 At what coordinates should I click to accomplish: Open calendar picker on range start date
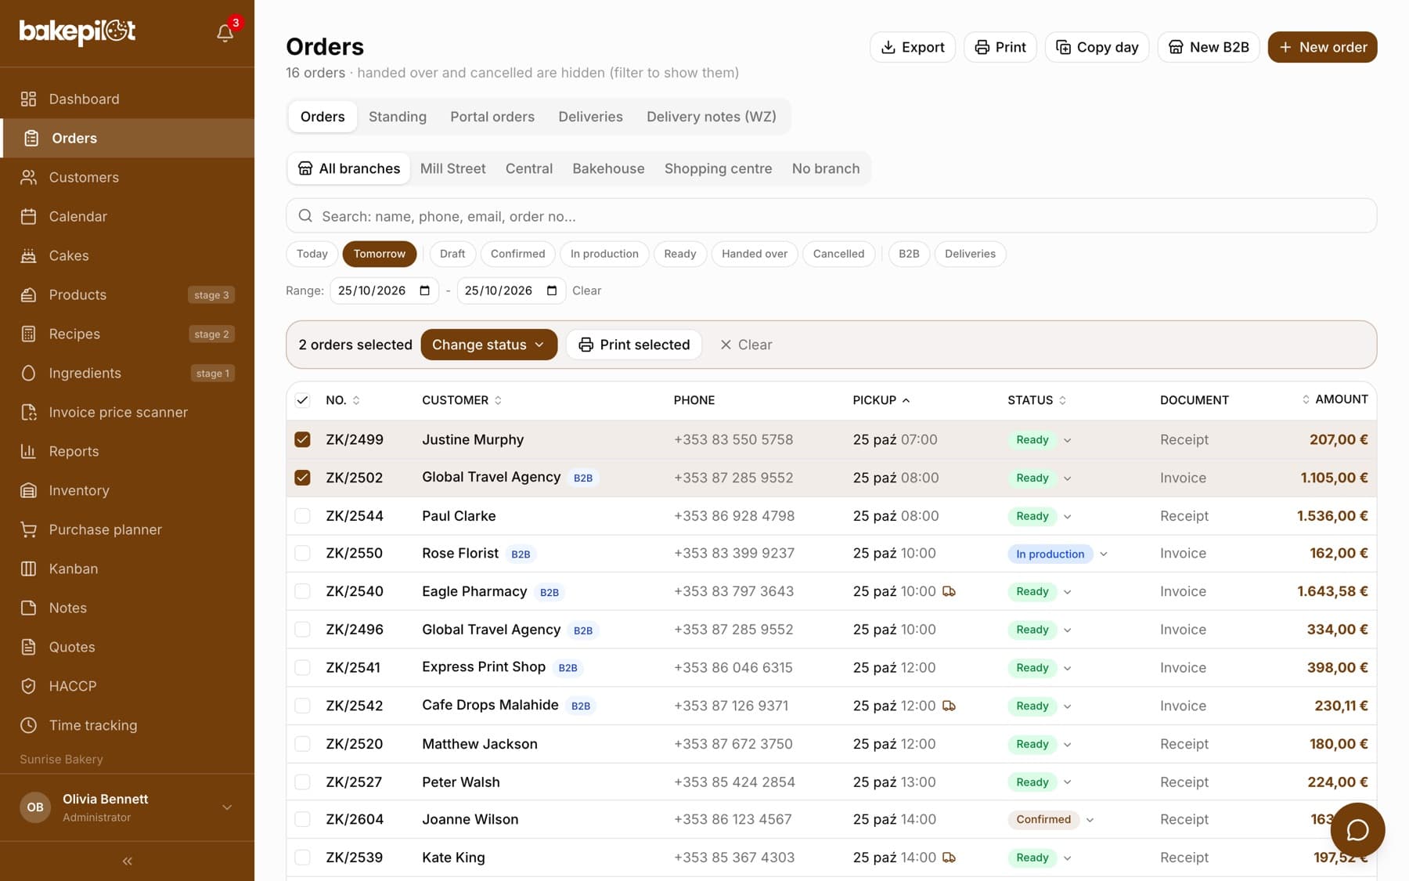pyautogui.click(x=425, y=291)
